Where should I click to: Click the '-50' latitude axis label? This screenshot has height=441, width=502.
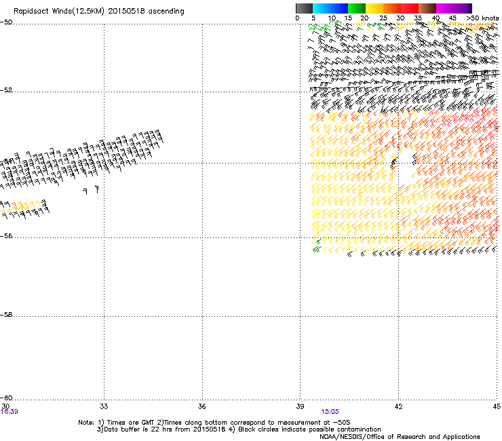6,22
